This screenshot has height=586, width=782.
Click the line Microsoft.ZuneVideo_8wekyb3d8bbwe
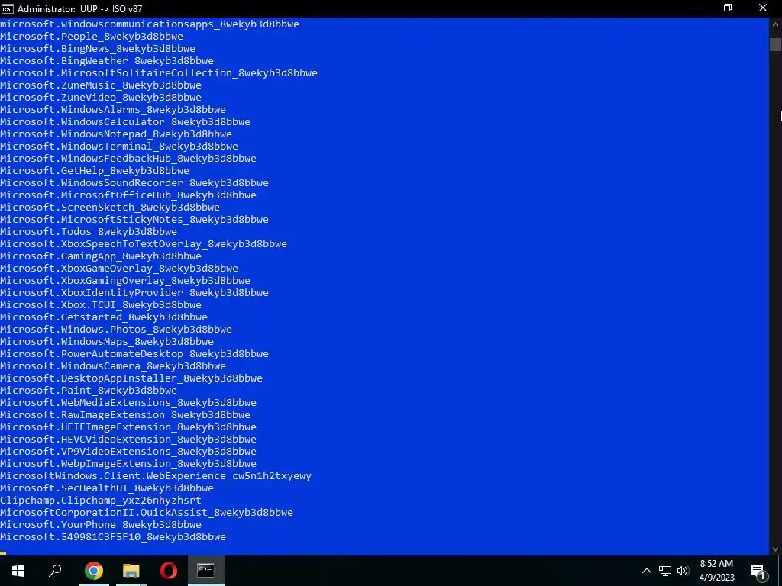coord(101,98)
